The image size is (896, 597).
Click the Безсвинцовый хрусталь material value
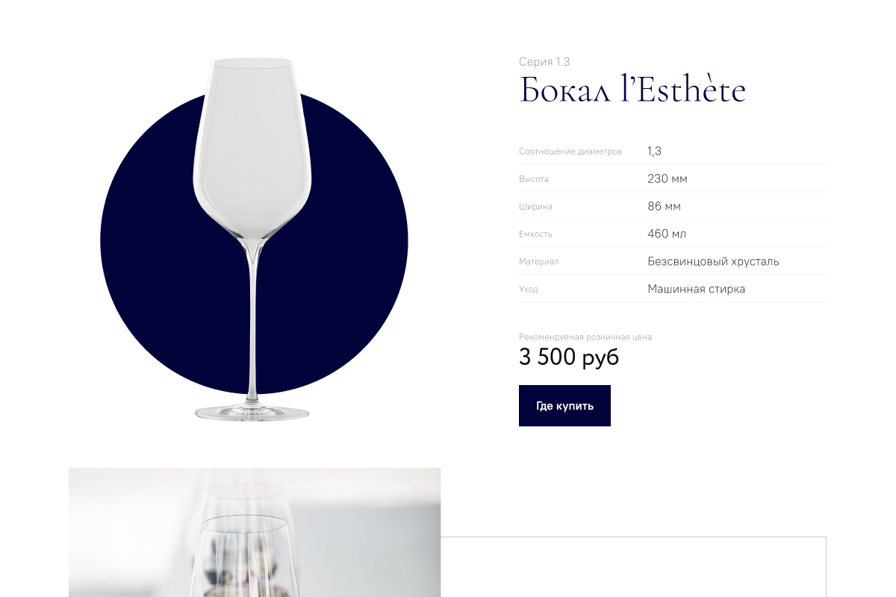(713, 262)
